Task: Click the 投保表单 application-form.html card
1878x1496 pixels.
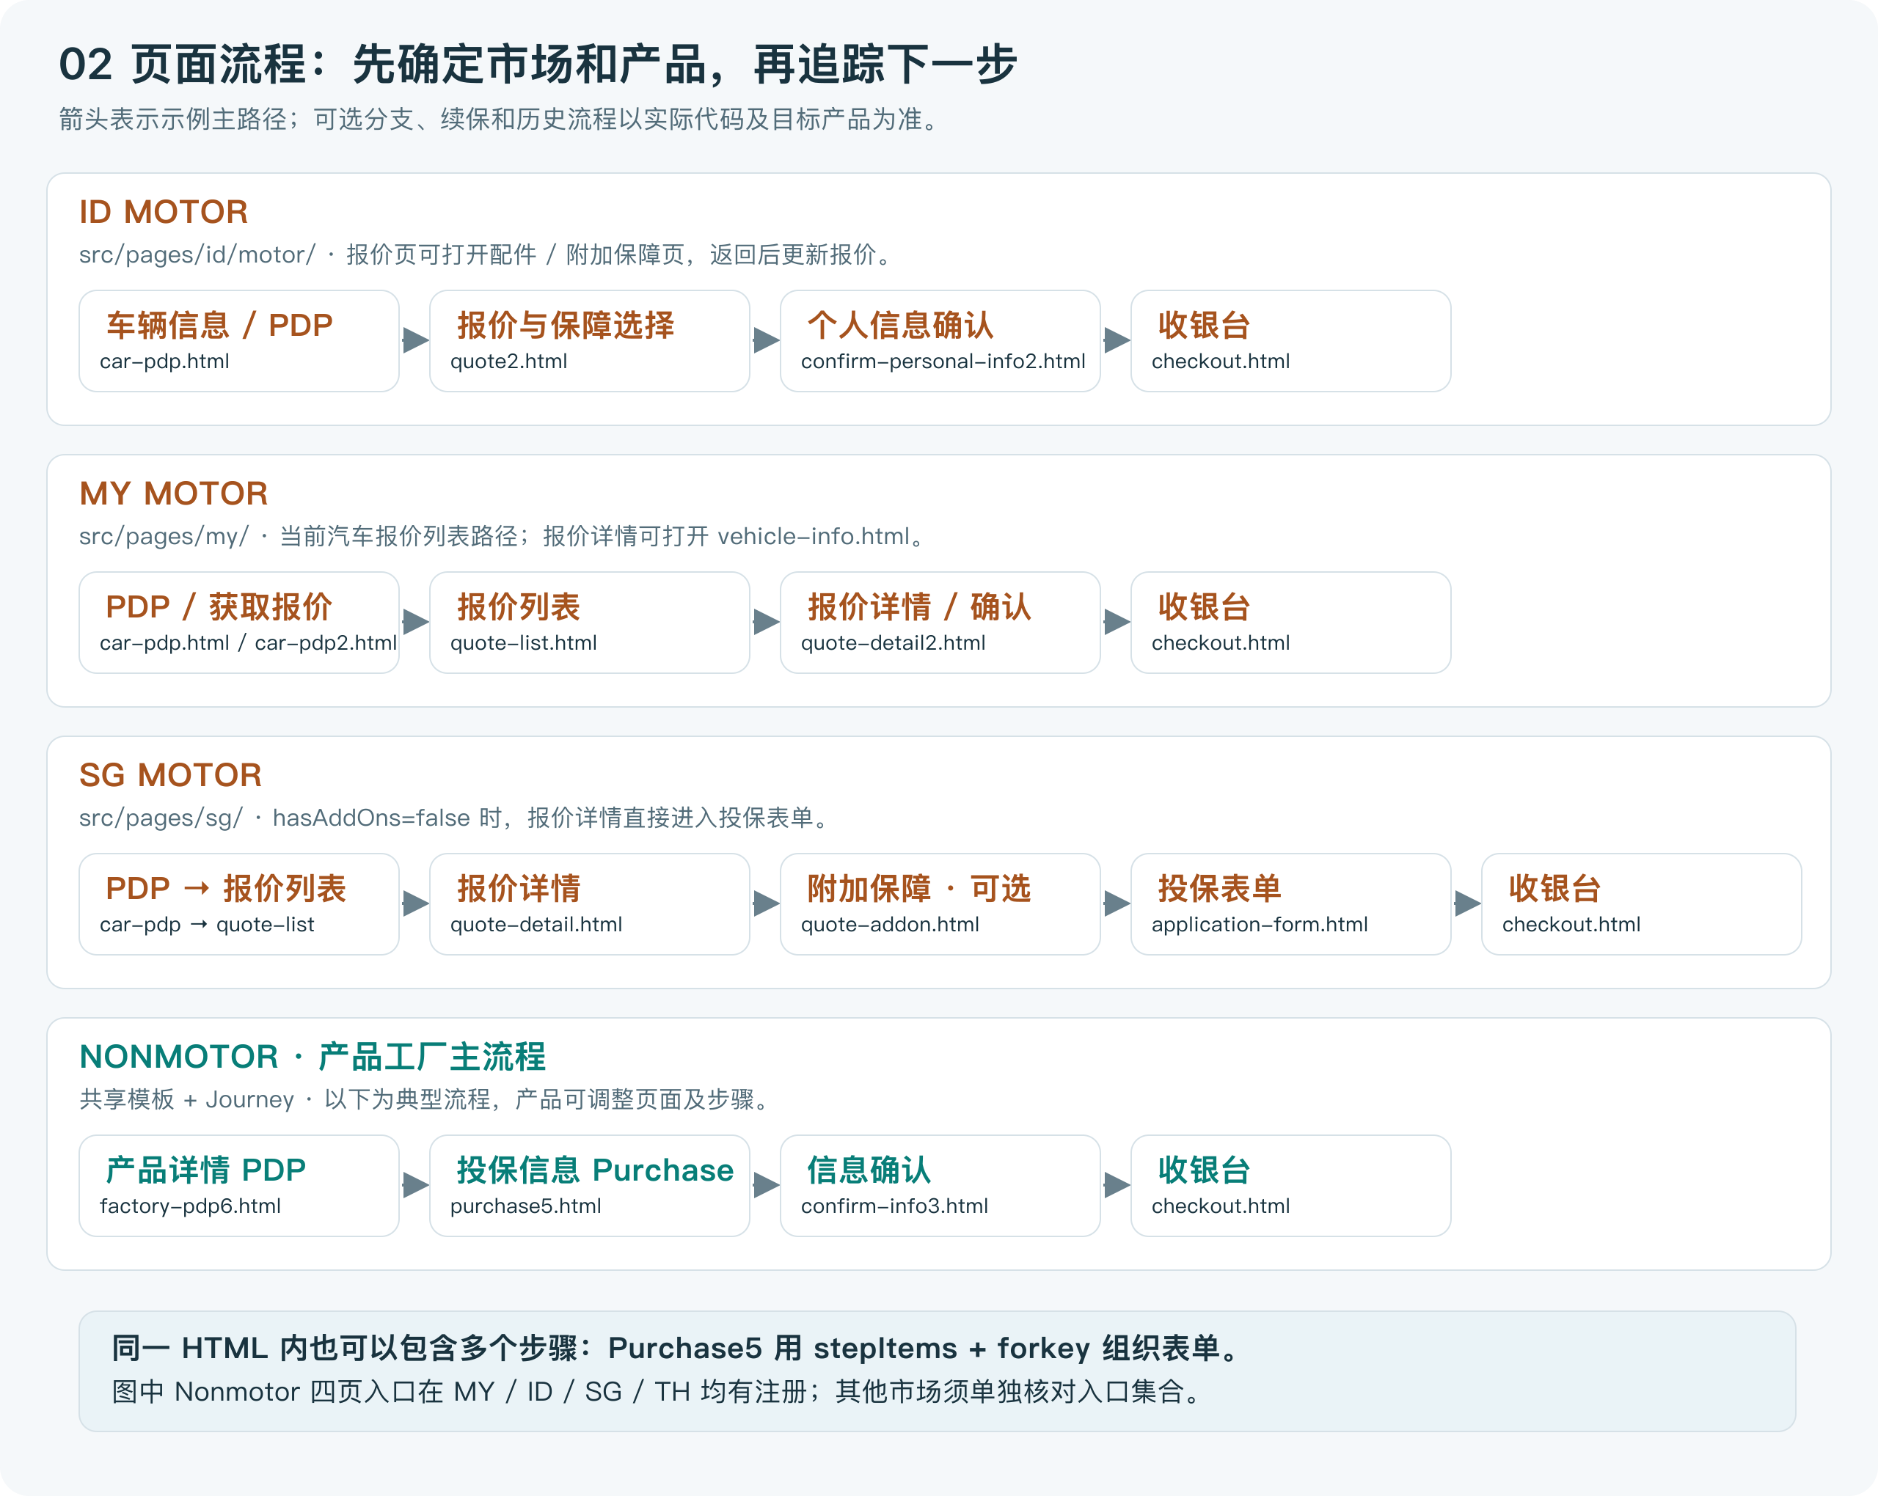Action: (1291, 904)
